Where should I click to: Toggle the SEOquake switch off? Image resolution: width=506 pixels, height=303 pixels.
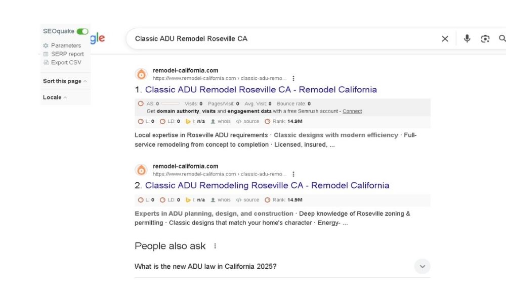pos(82,31)
